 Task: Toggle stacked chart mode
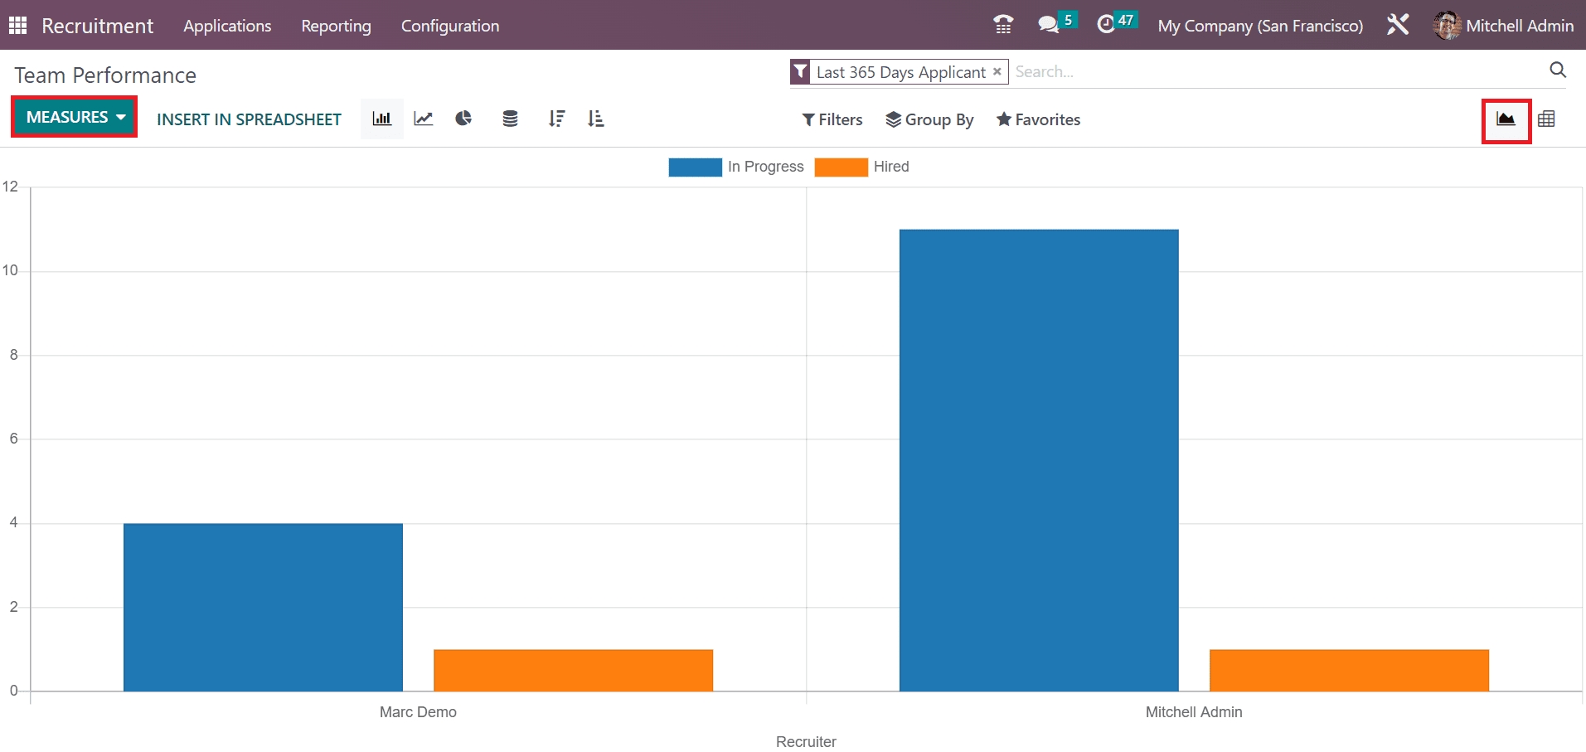pos(510,119)
